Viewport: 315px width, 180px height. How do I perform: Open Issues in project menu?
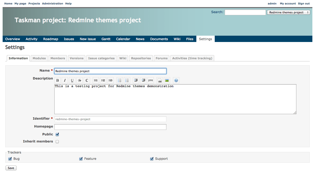69,39
